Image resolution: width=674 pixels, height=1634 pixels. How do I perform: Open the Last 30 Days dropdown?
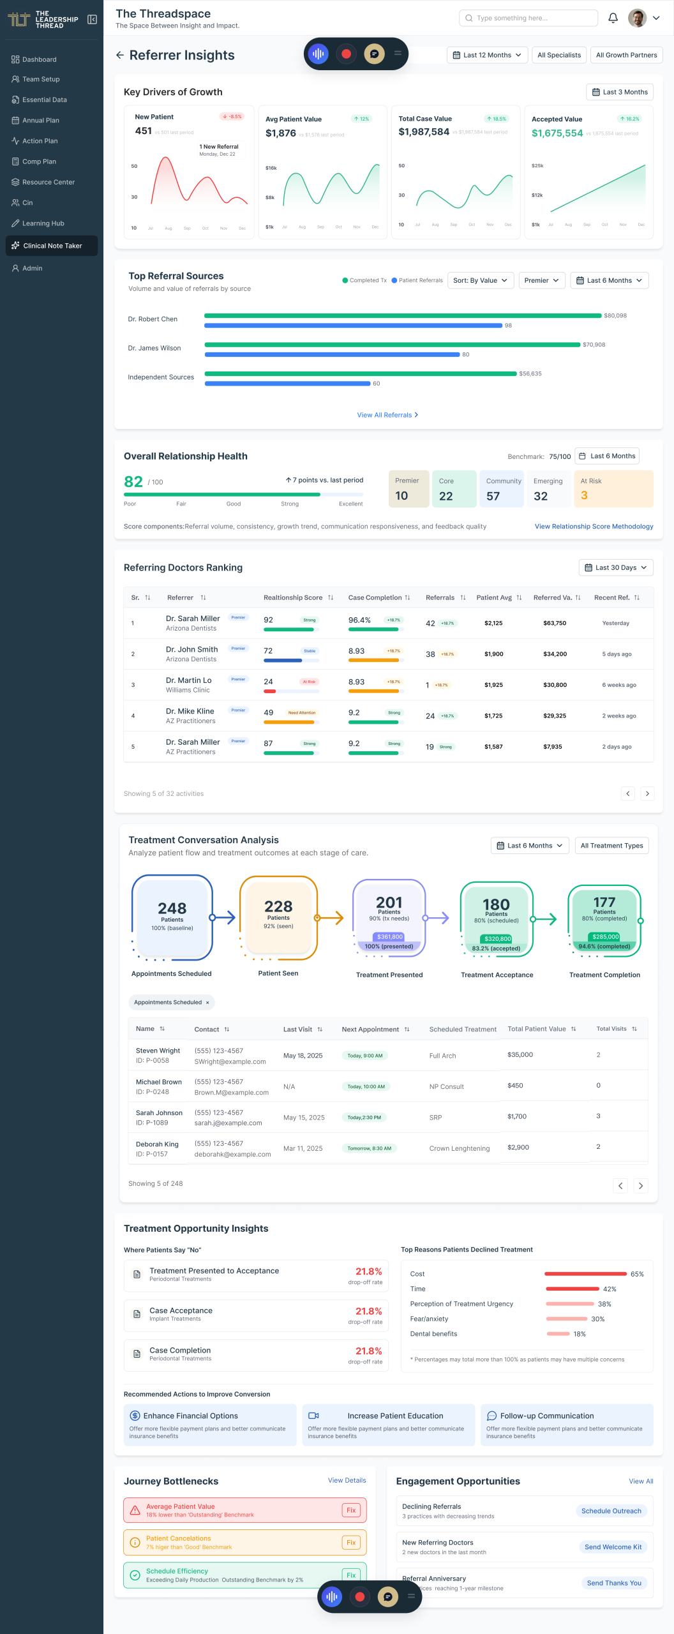[615, 567]
